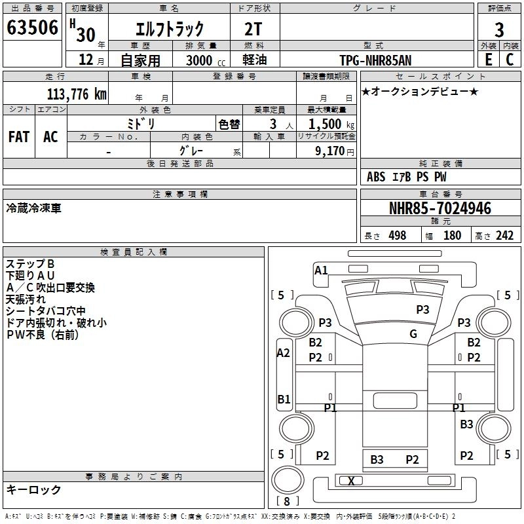The width and height of the screenshot is (524, 524).
Task: Select the 登録番号 header
Action: point(234,76)
